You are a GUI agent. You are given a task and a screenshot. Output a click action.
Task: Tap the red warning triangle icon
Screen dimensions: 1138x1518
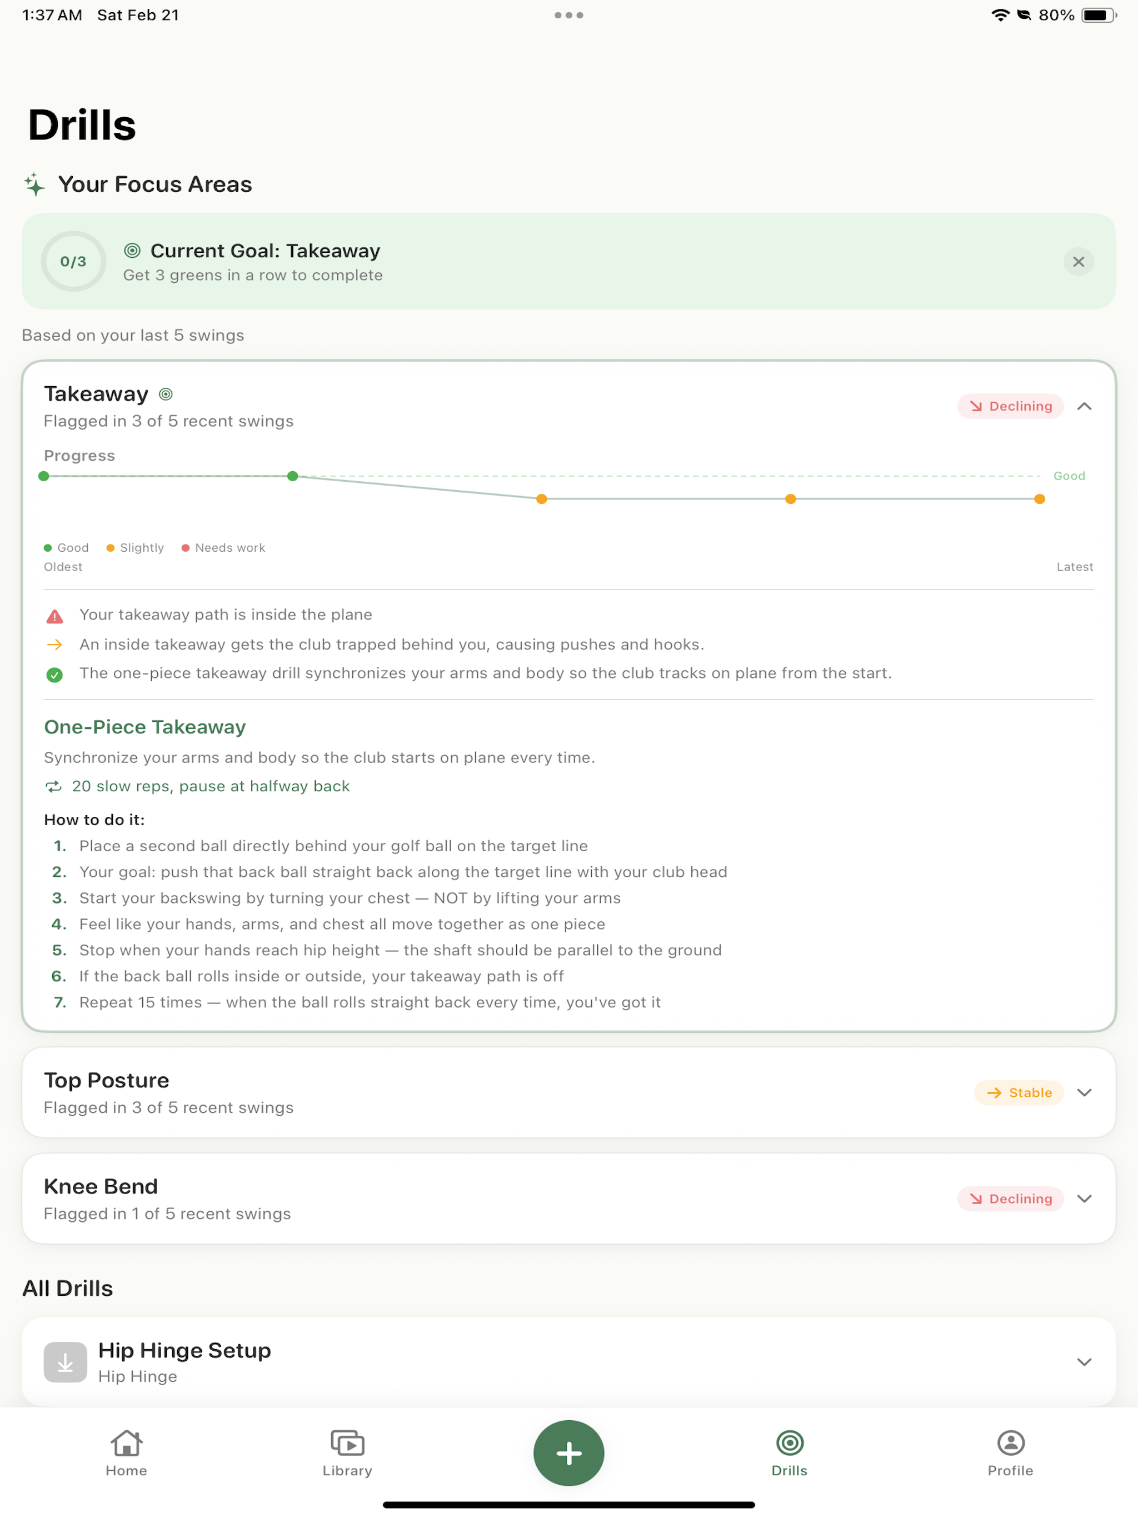click(x=55, y=616)
